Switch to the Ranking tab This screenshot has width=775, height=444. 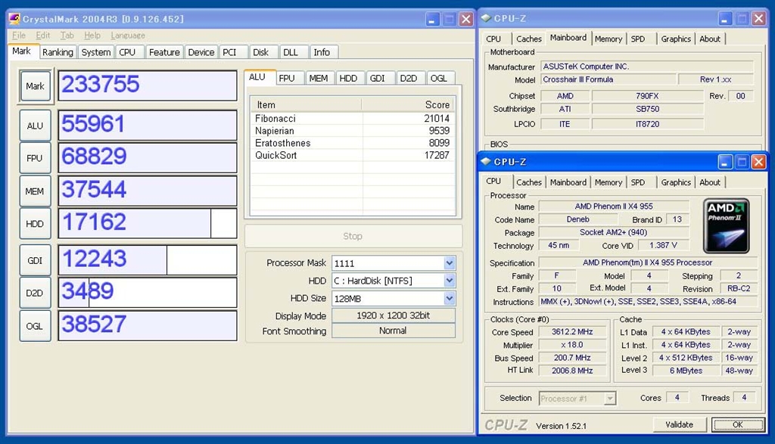pos(58,52)
